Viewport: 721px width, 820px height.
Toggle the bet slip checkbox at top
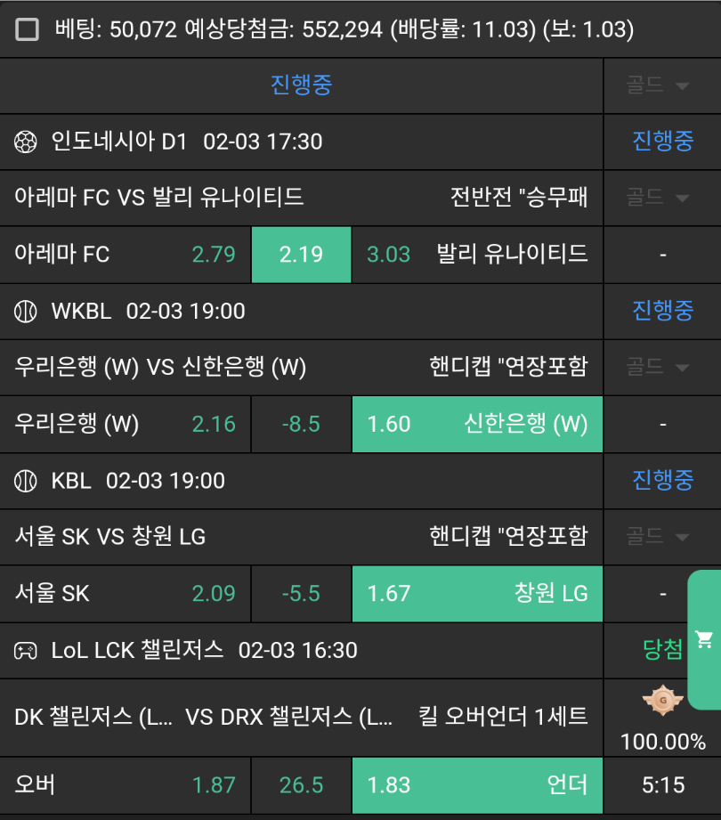[28, 30]
